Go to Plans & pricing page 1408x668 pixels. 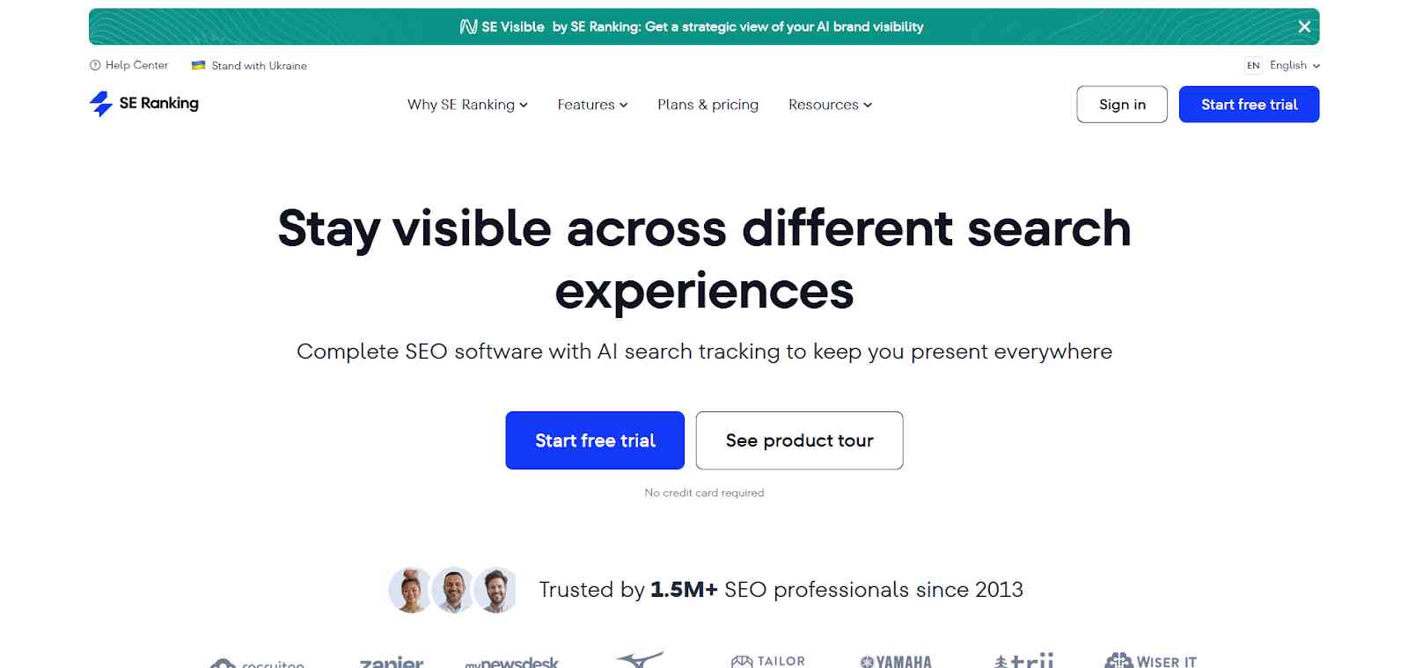(708, 105)
